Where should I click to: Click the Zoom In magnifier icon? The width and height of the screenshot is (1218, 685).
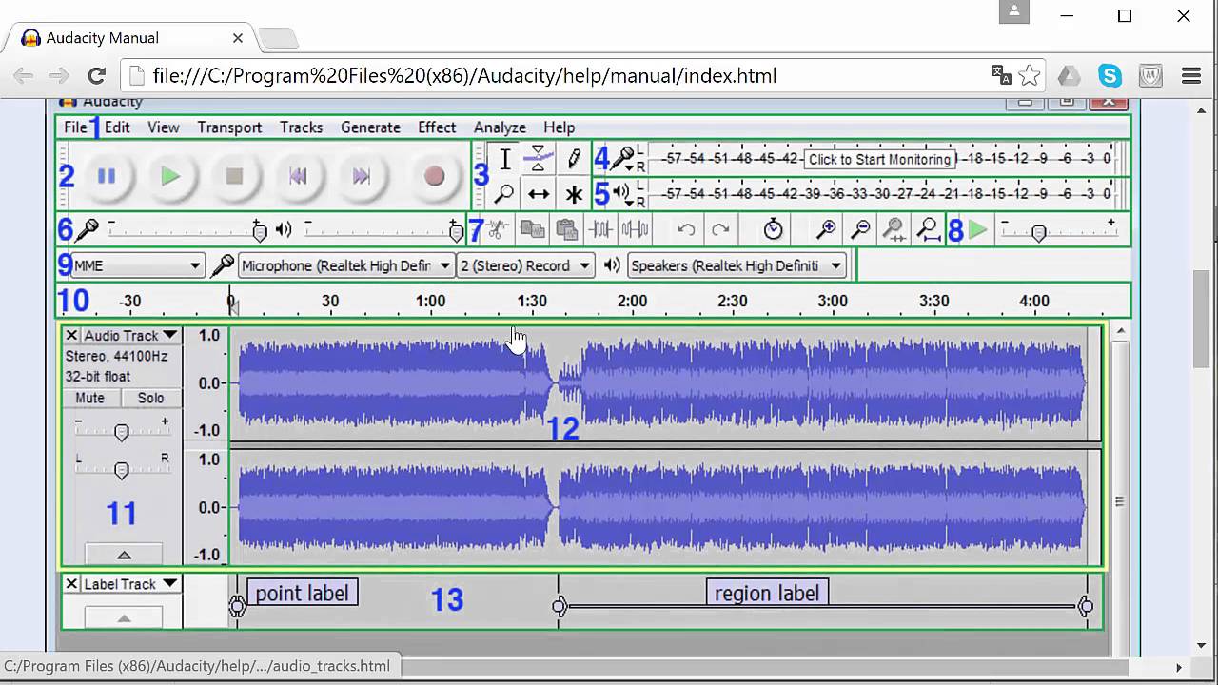pos(826,229)
